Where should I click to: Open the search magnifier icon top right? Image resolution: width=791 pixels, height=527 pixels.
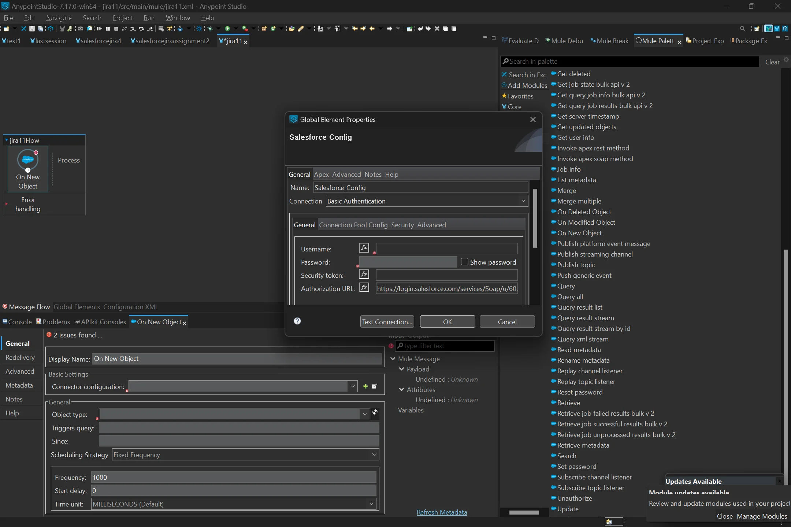click(x=742, y=29)
